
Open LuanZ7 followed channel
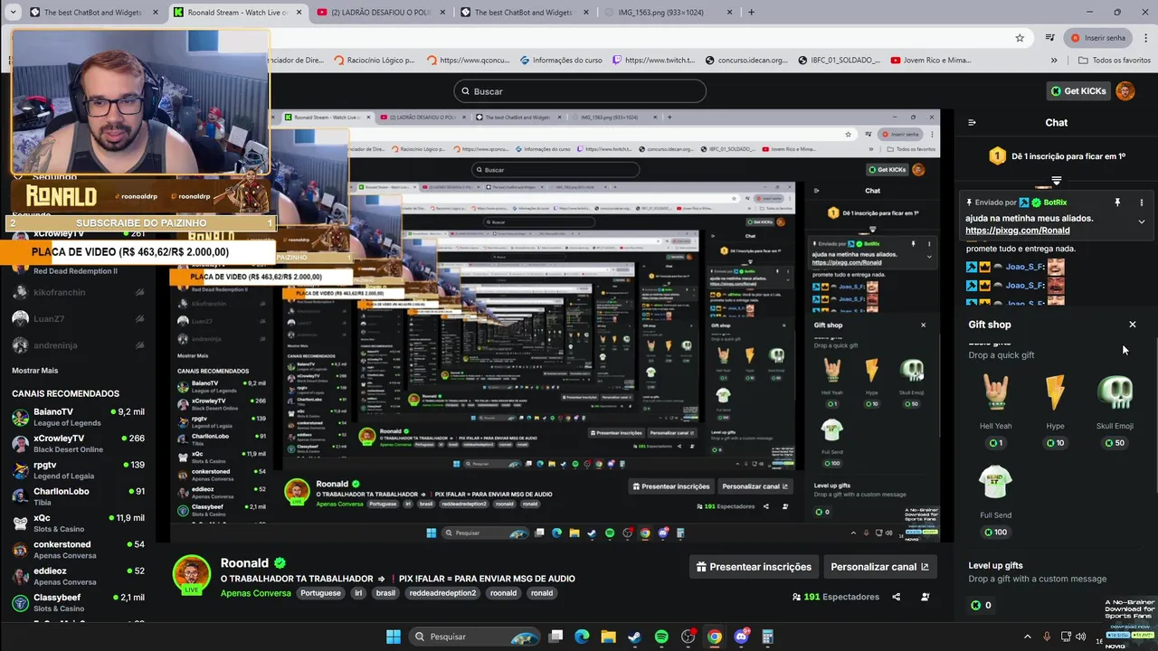click(78, 319)
